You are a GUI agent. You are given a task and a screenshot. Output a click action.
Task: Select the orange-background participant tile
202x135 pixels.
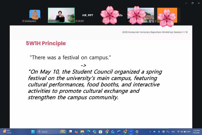tap(167, 15)
